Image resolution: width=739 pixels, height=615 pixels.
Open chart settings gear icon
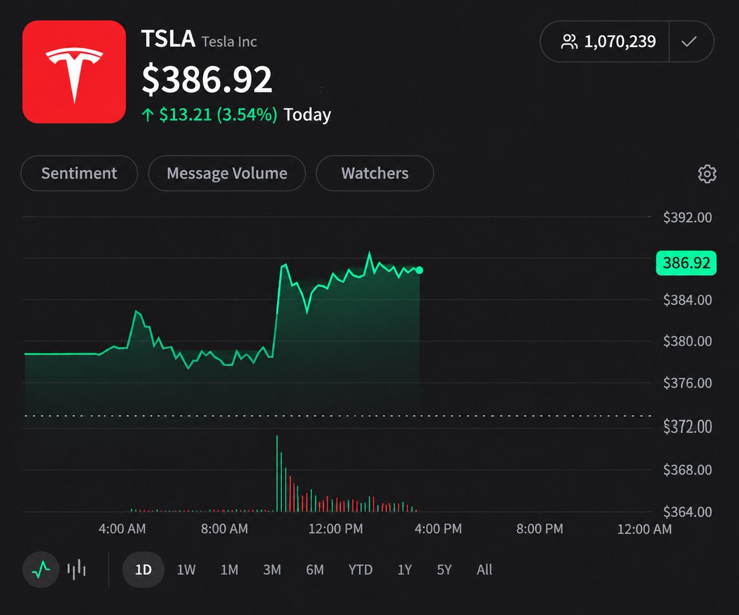[707, 174]
